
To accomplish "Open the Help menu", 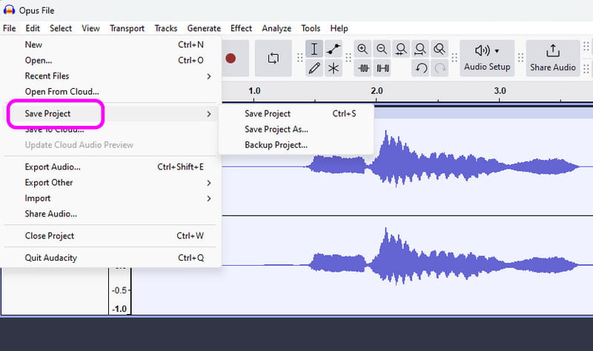I will [x=339, y=28].
